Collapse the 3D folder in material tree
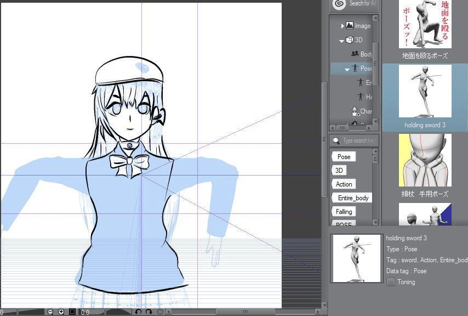This screenshot has height=316, width=468. click(341, 40)
